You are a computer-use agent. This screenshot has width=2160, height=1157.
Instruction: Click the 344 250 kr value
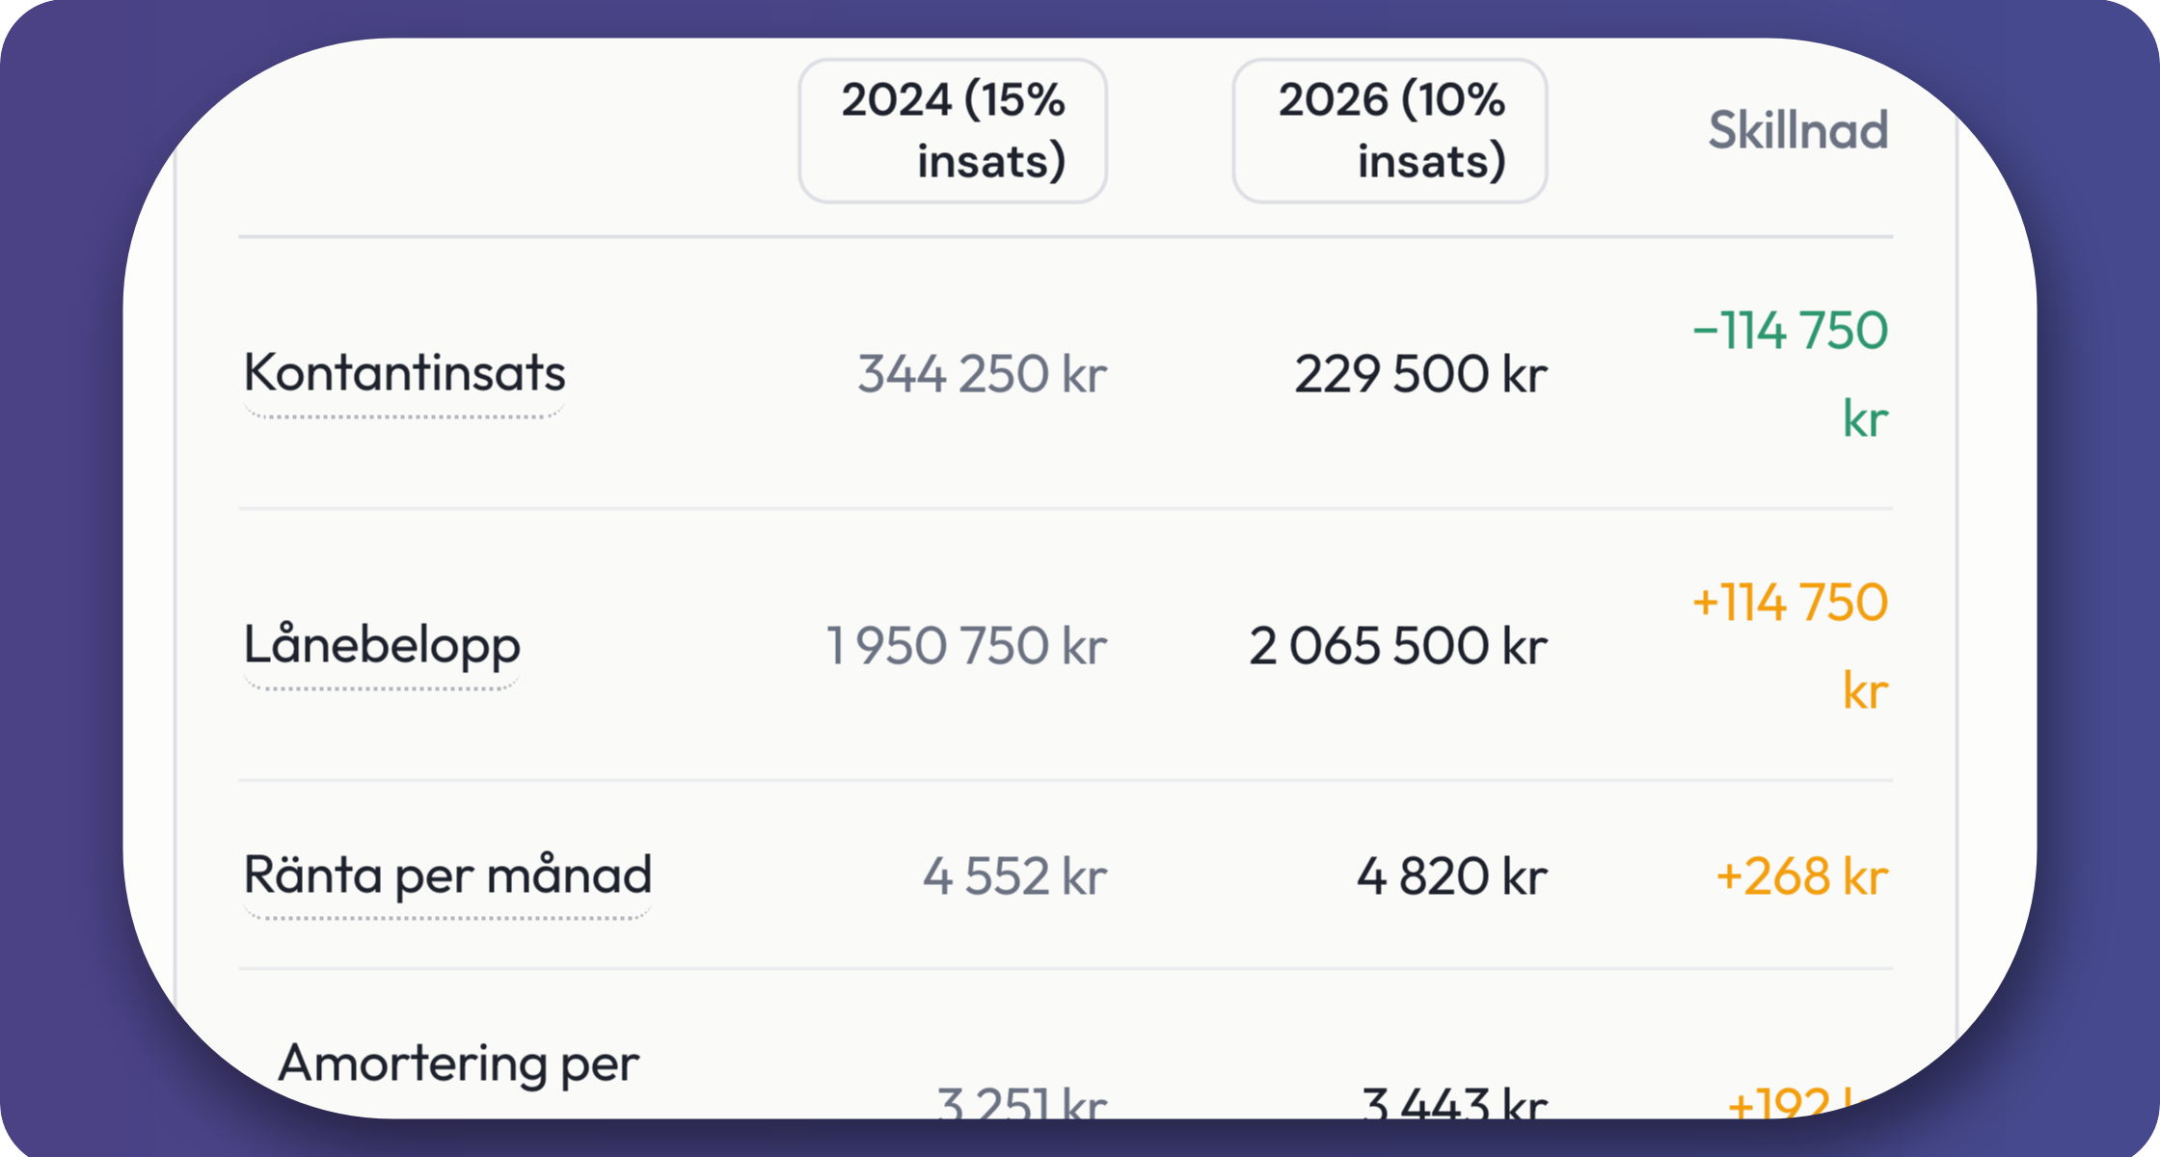tap(982, 374)
